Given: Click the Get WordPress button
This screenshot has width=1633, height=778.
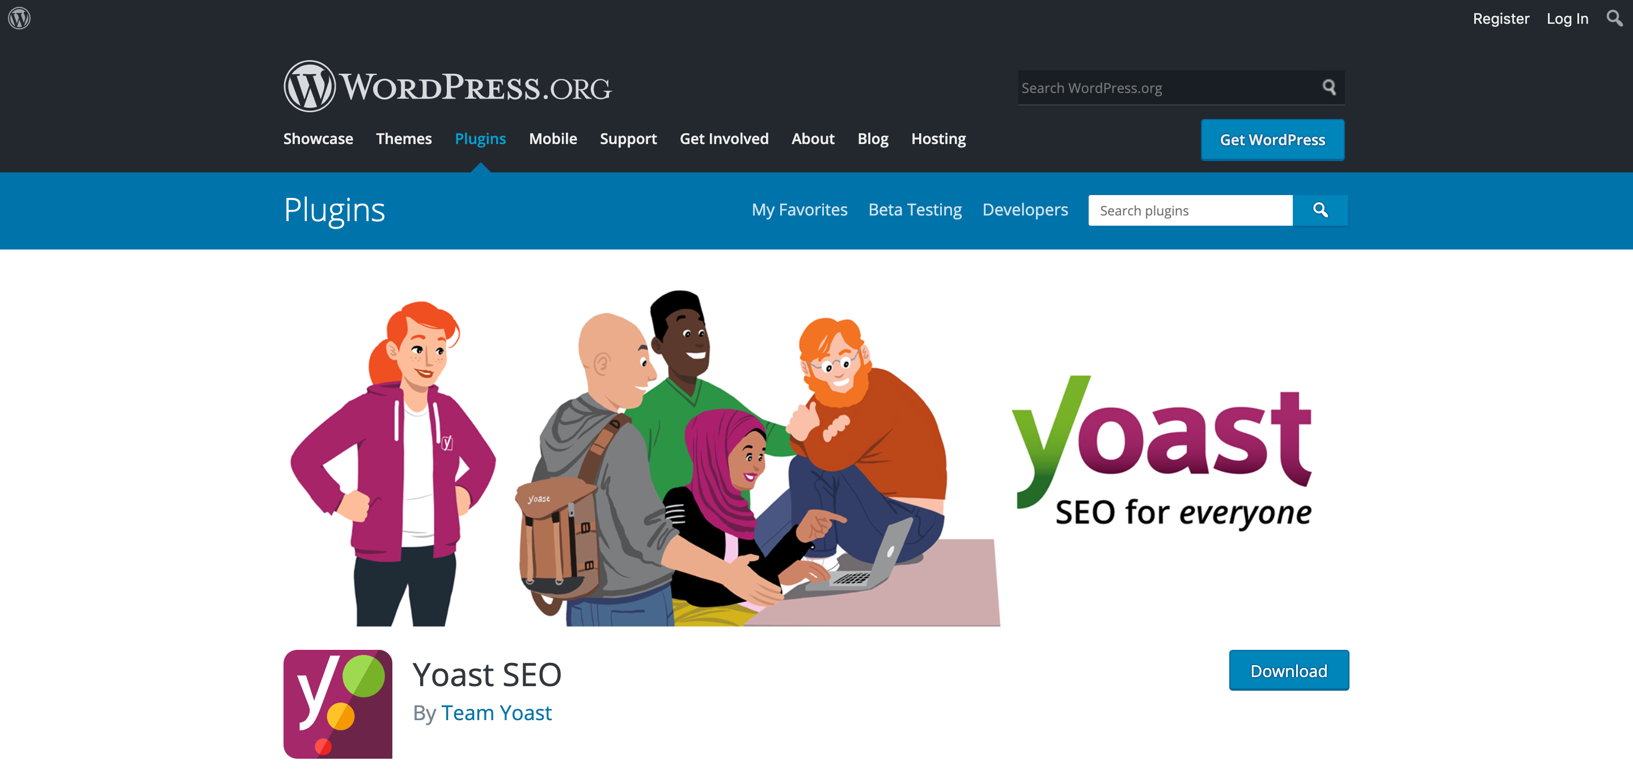Looking at the screenshot, I should coord(1272,139).
